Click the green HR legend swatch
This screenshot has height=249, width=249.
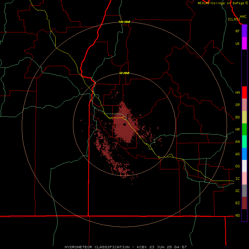pos(244,129)
